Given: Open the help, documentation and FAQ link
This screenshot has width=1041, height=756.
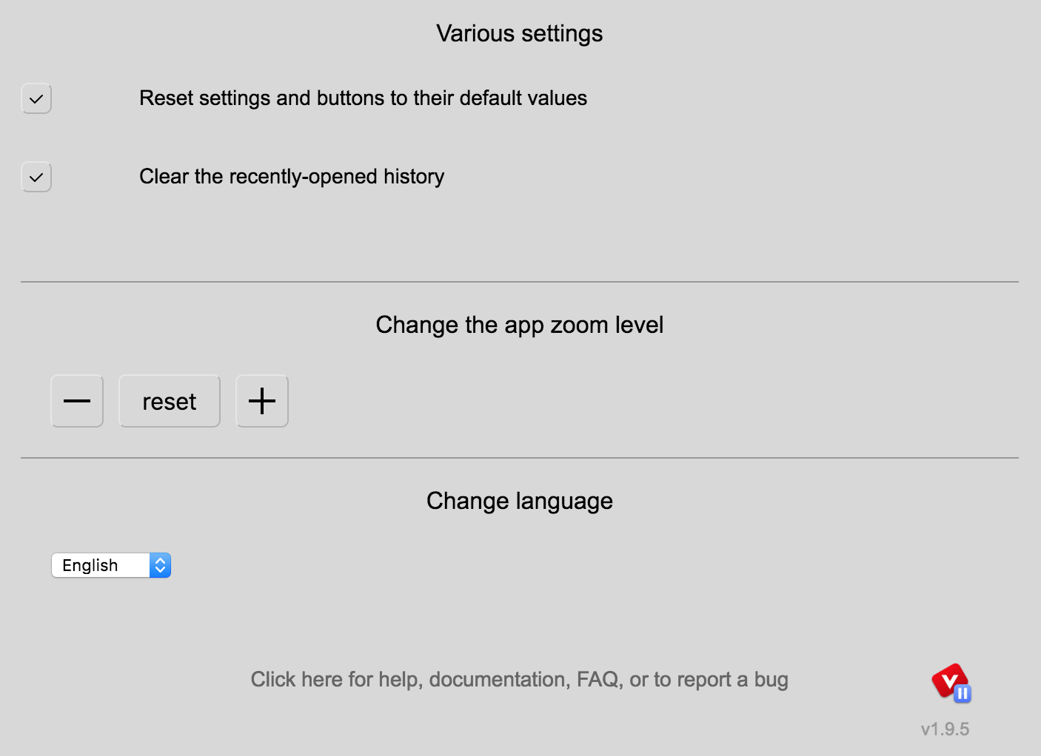Looking at the screenshot, I should [520, 679].
